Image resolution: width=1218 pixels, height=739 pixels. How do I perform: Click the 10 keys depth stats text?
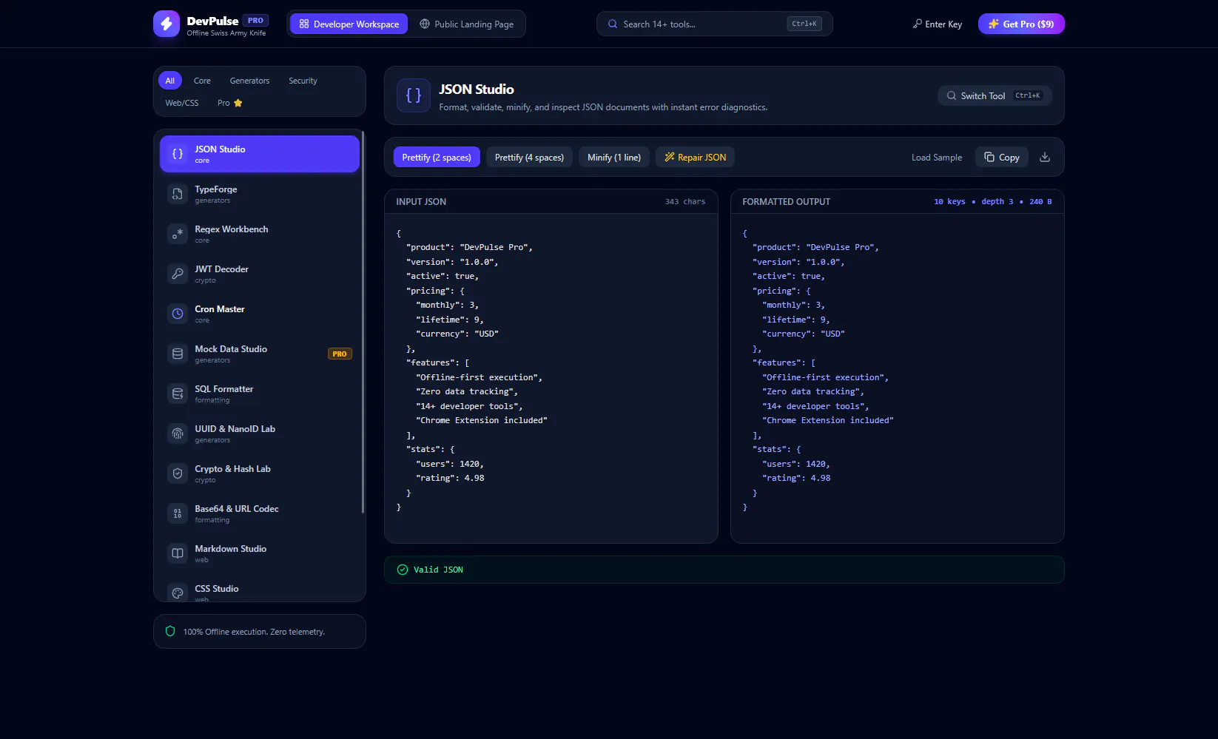click(992, 201)
